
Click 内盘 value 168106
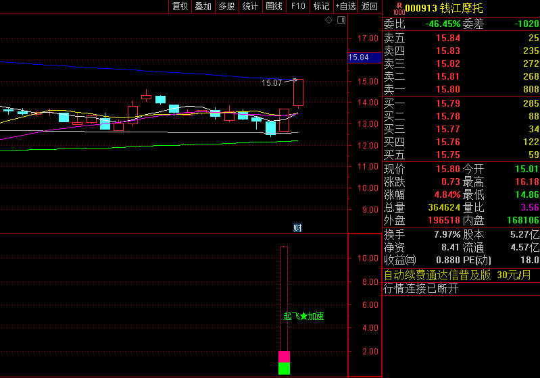523,220
